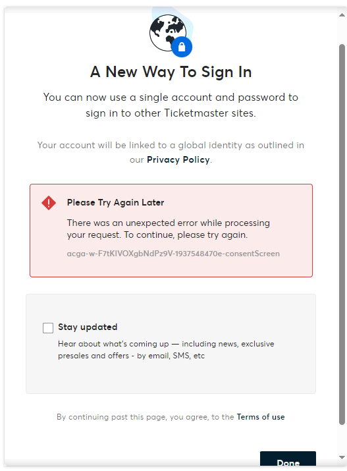Screen dimensions: 347x471
Task: Click the vertical scrollbar thumb
Action: [x=342, y=235]
